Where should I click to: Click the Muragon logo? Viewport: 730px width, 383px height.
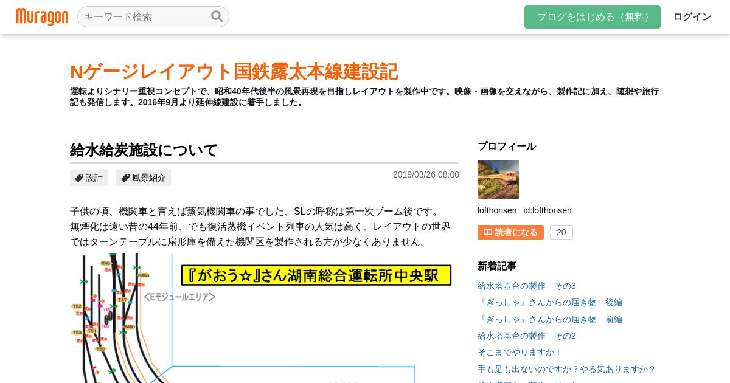[x=42, y=17]
